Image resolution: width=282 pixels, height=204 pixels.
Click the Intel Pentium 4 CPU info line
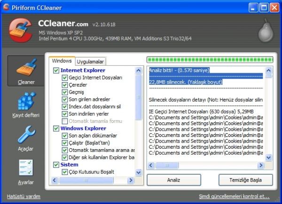[115, 38]
